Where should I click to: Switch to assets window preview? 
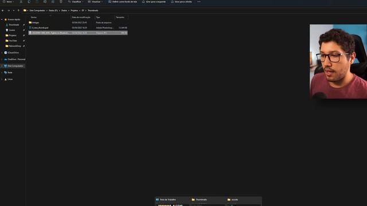(244, 201)
